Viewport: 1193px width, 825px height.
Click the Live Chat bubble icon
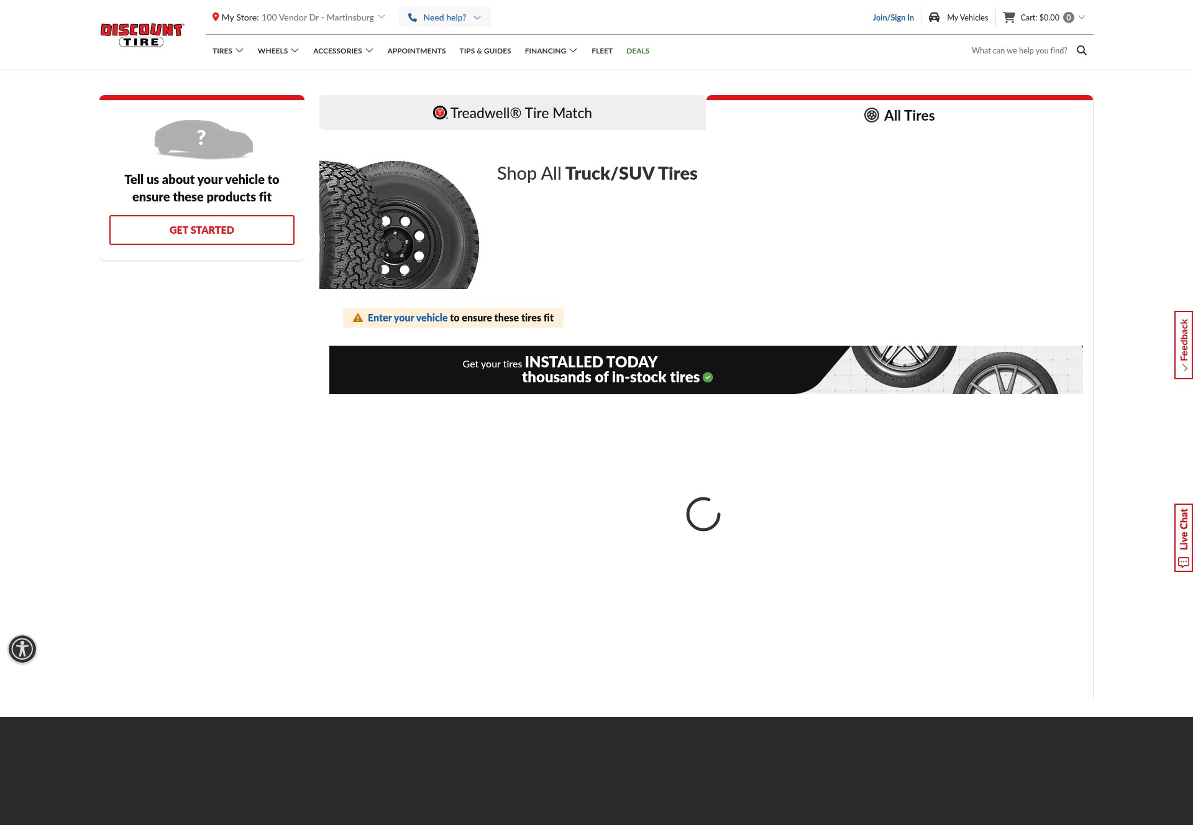pos(1184,562)
